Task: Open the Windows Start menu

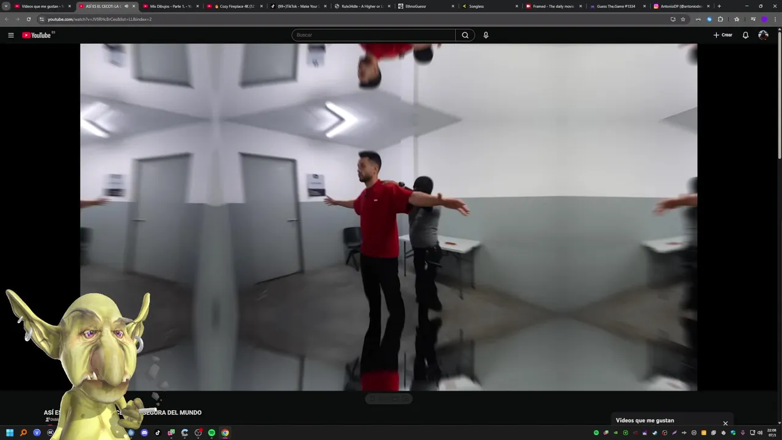Action: (10, 433)
